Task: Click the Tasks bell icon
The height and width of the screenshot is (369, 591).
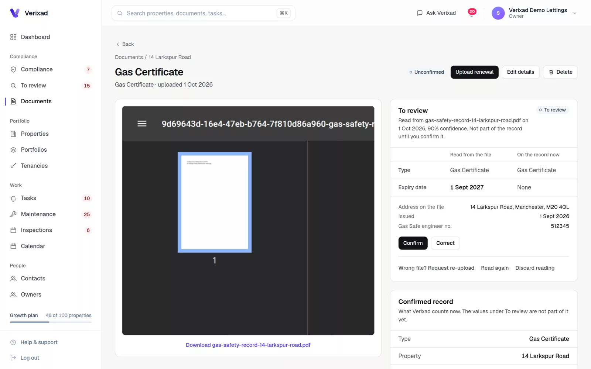Action: pyautogui.click(x=13, y=199)
